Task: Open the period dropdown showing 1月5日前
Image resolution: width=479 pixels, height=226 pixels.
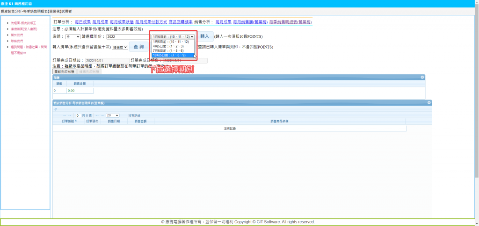Action: [173, 36]
